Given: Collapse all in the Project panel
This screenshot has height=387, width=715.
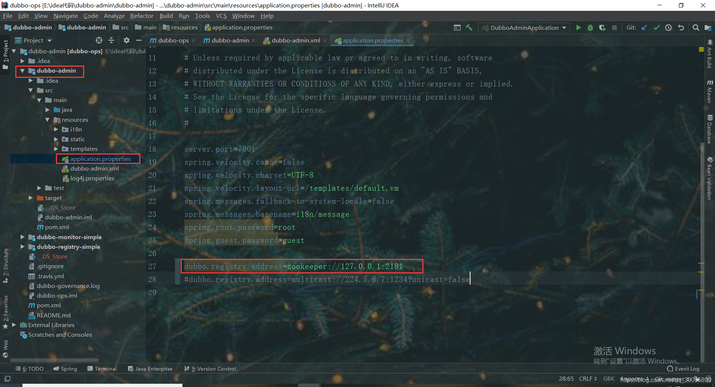Looking at the screenshot, I should click(111, 40).
